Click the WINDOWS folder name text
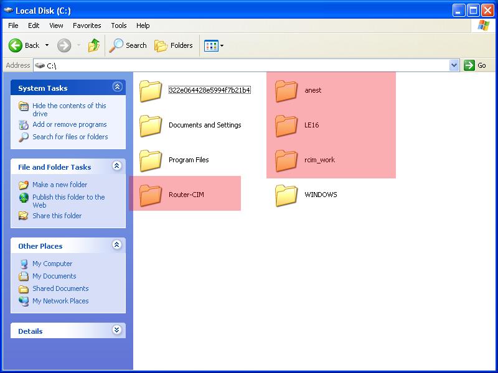Screen dimensions: 498x373 [x=321, y=195]
